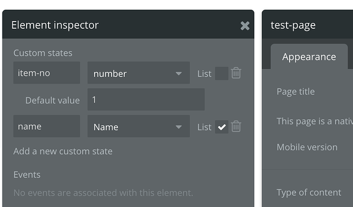Open the number type dropdown

click(138, 73)
